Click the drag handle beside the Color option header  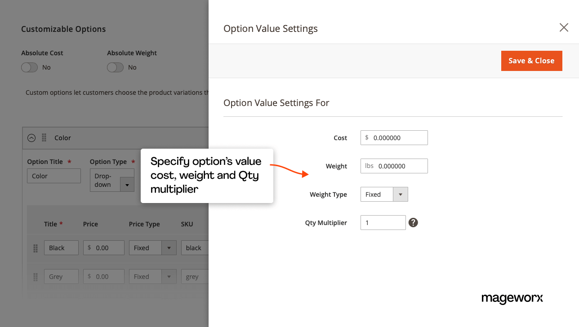[x=44, y=138]
